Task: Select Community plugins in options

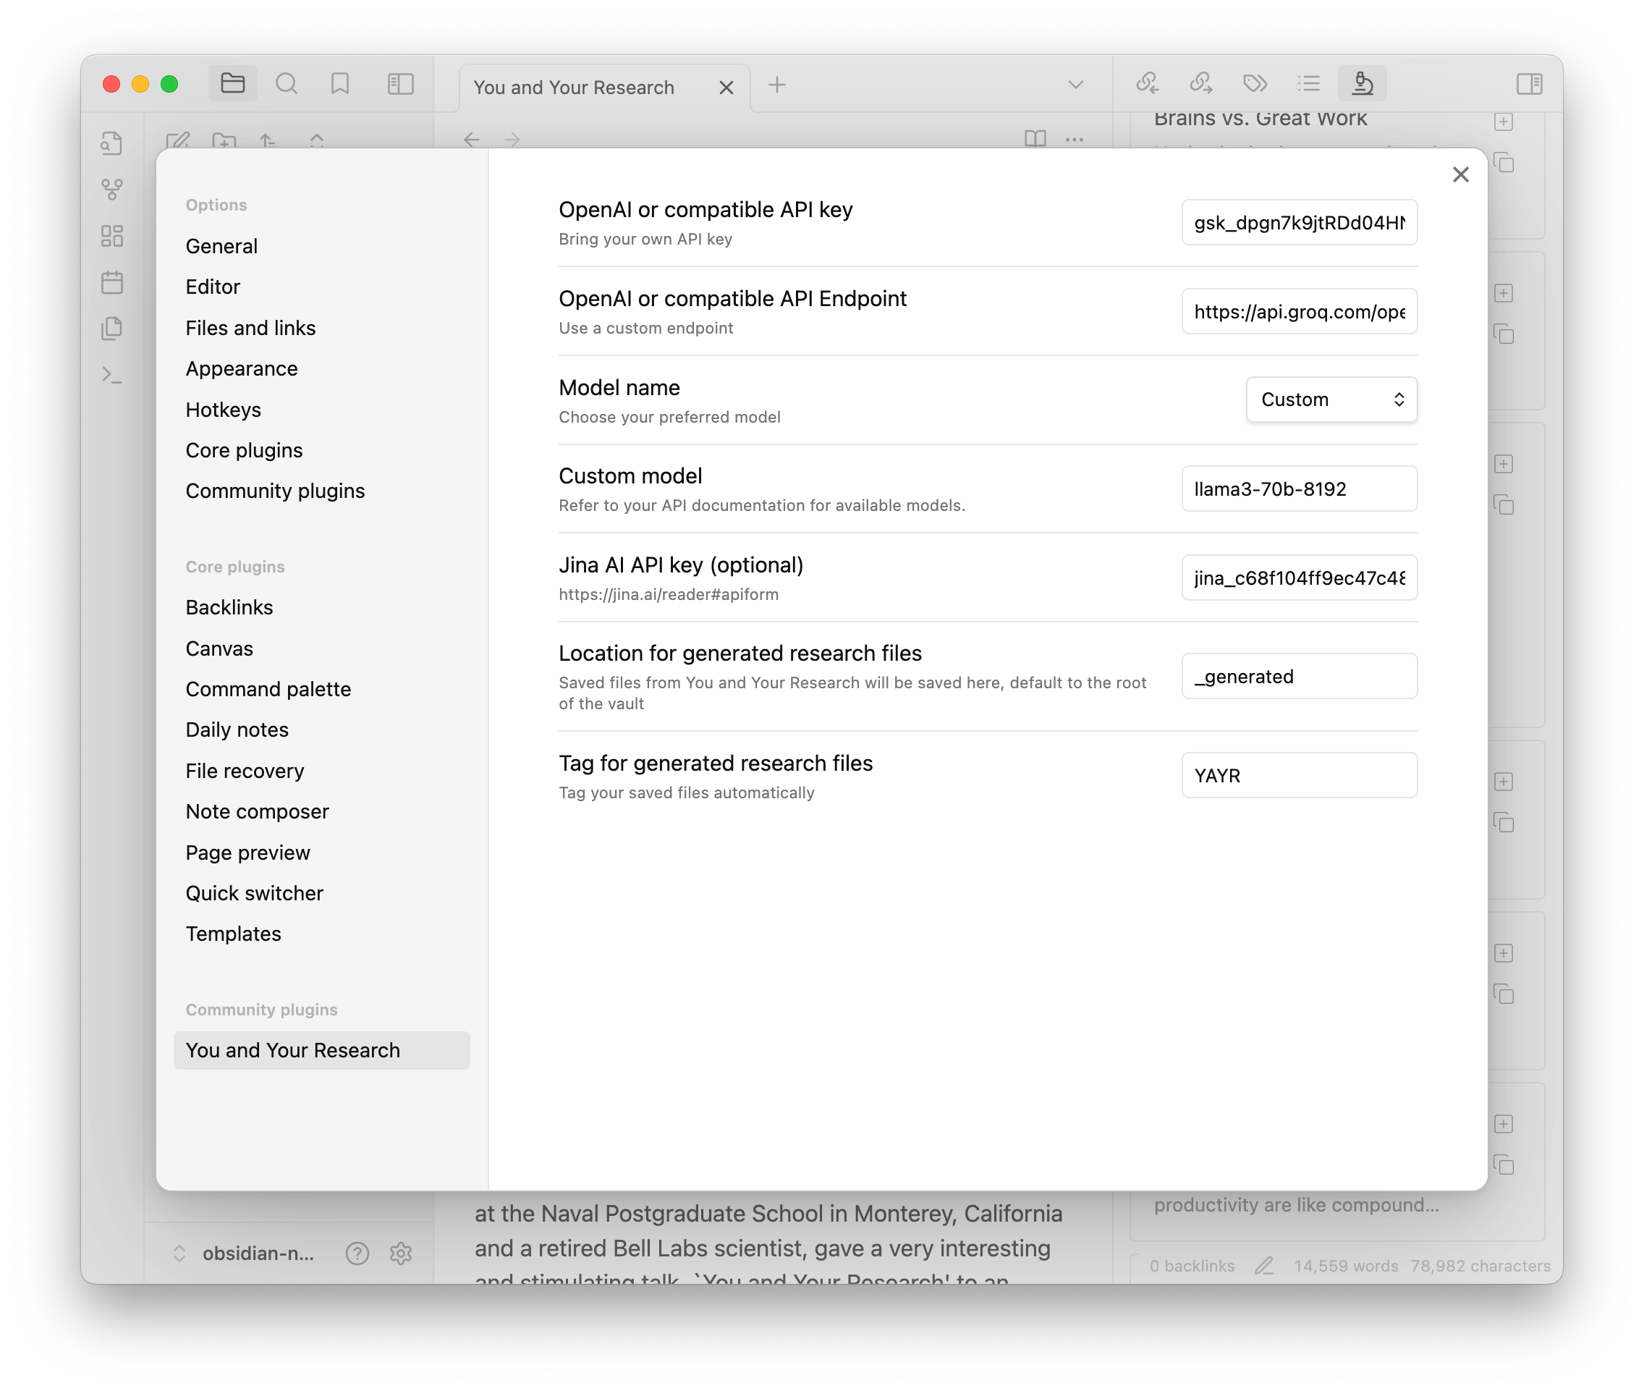Action: 275,491
